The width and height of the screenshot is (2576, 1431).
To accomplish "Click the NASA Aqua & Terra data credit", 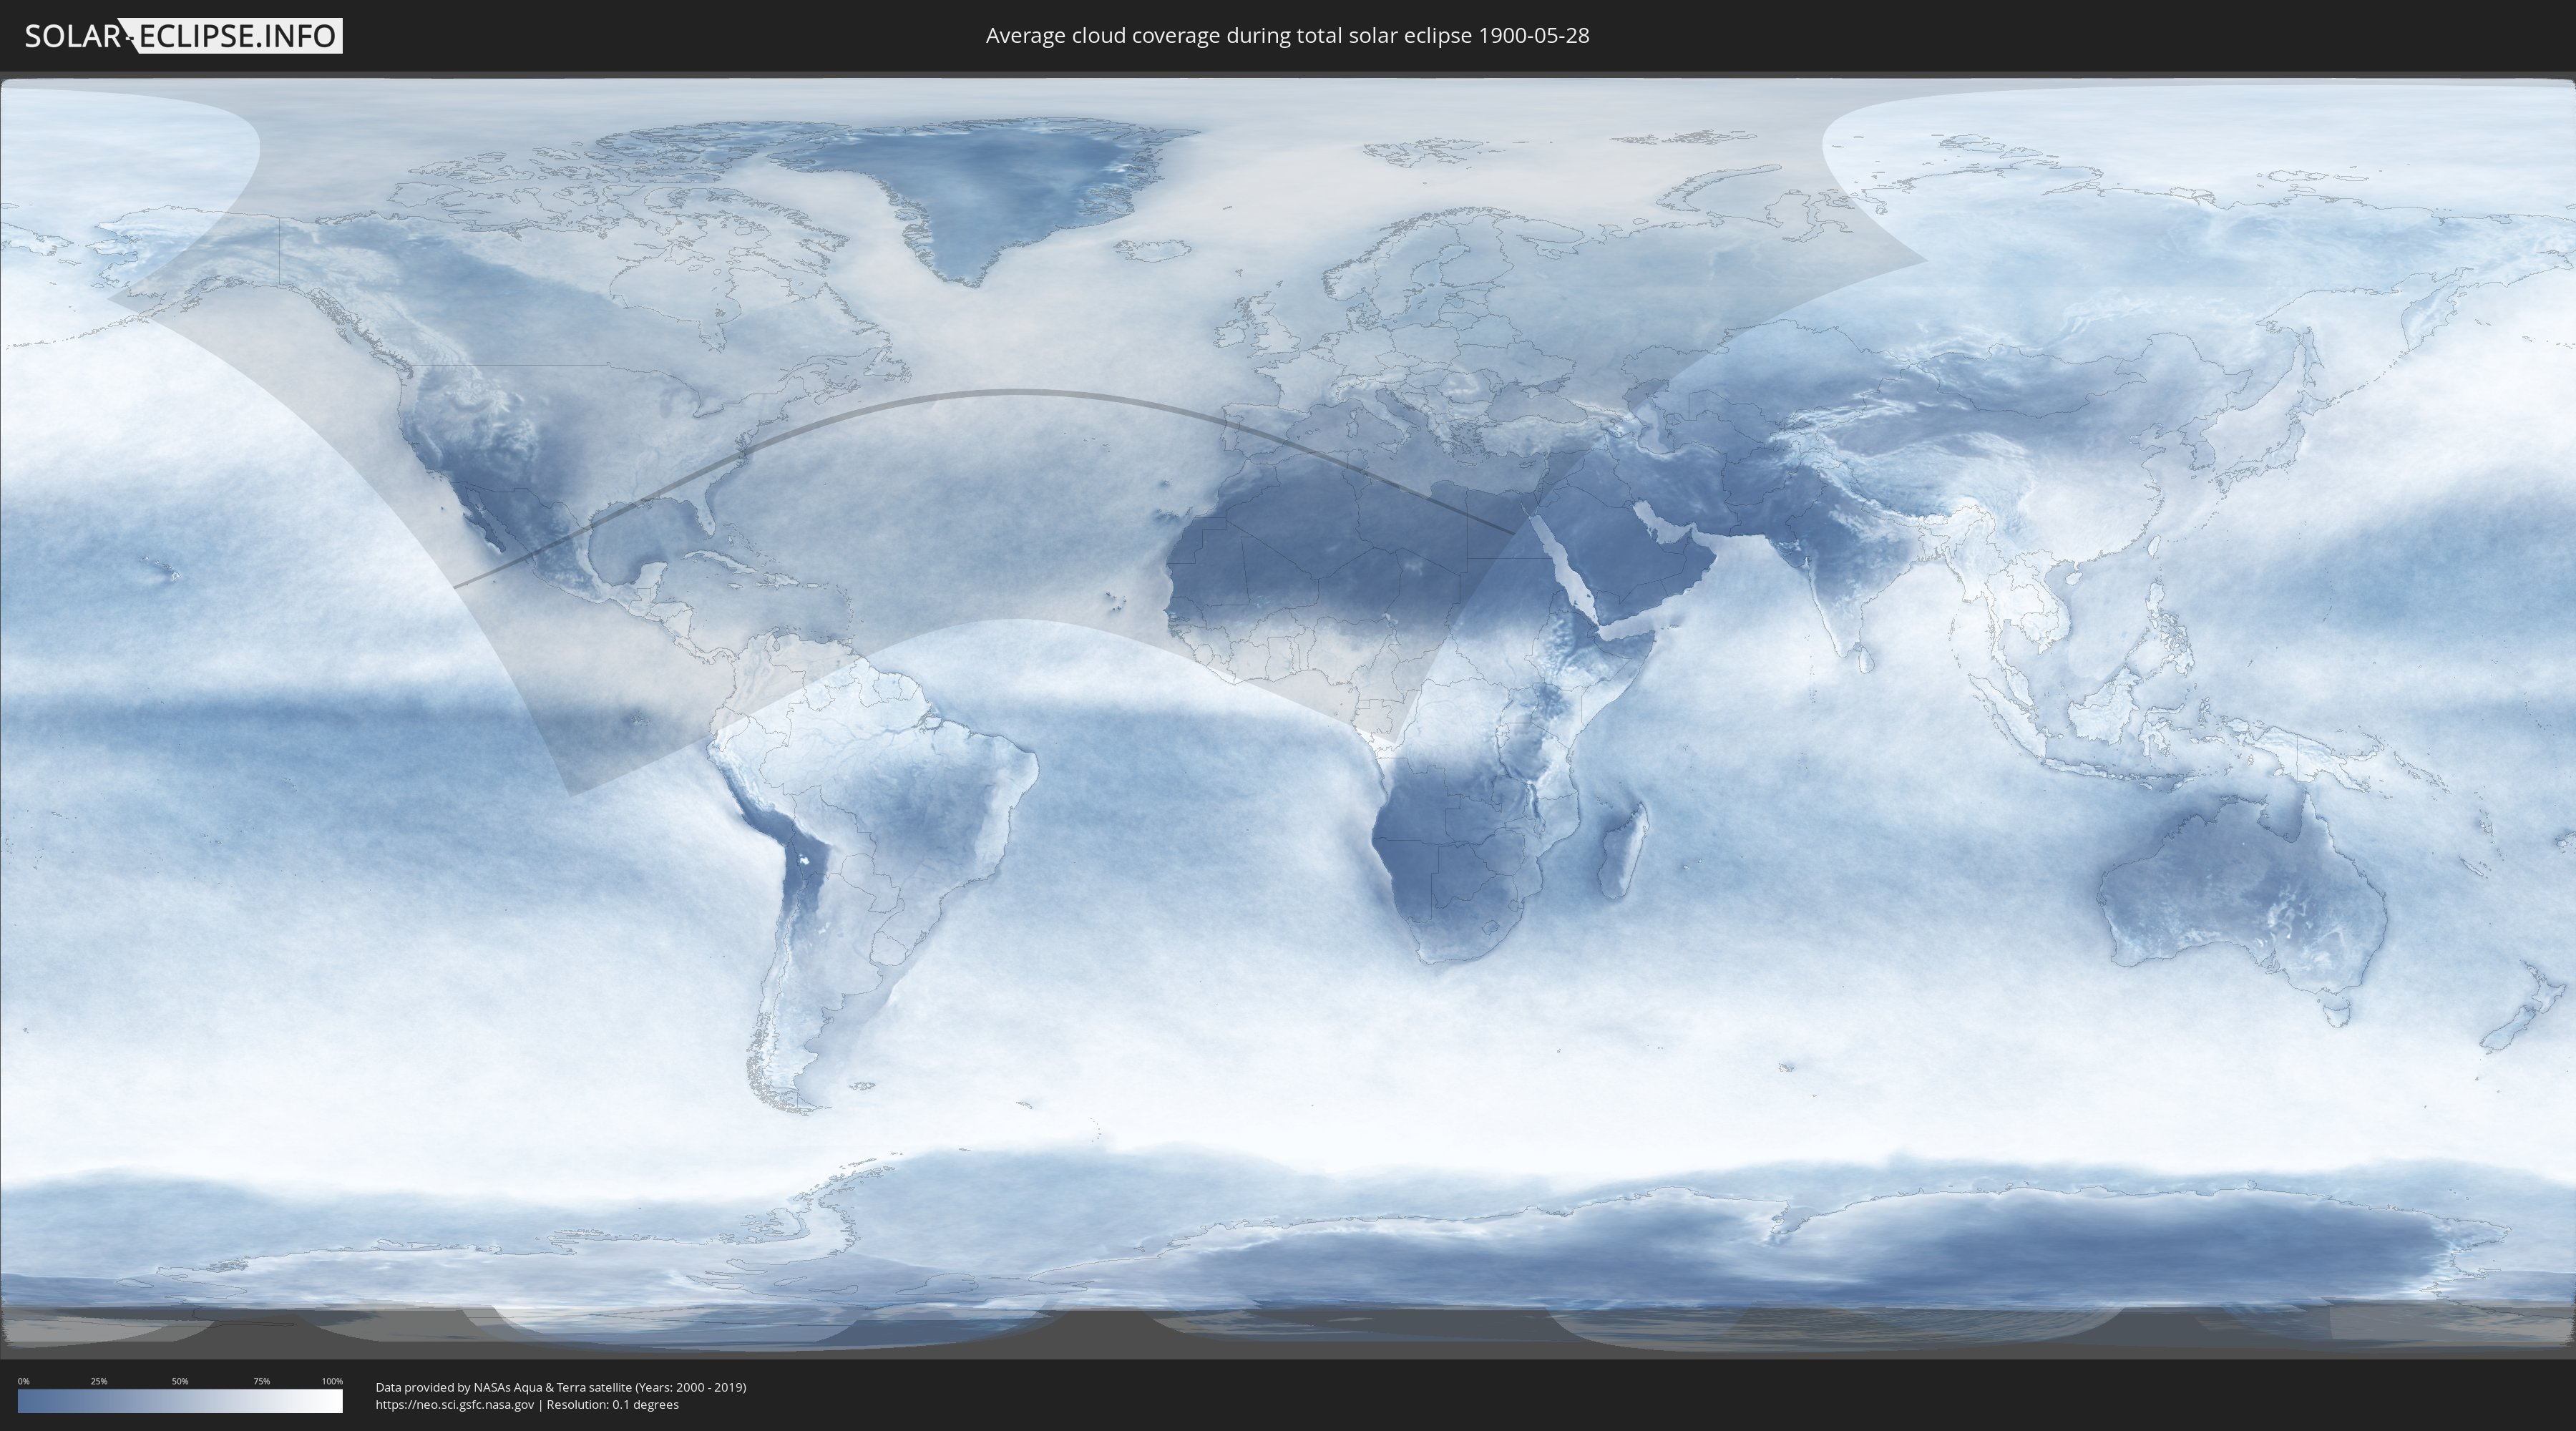I will click(560, 1387).
